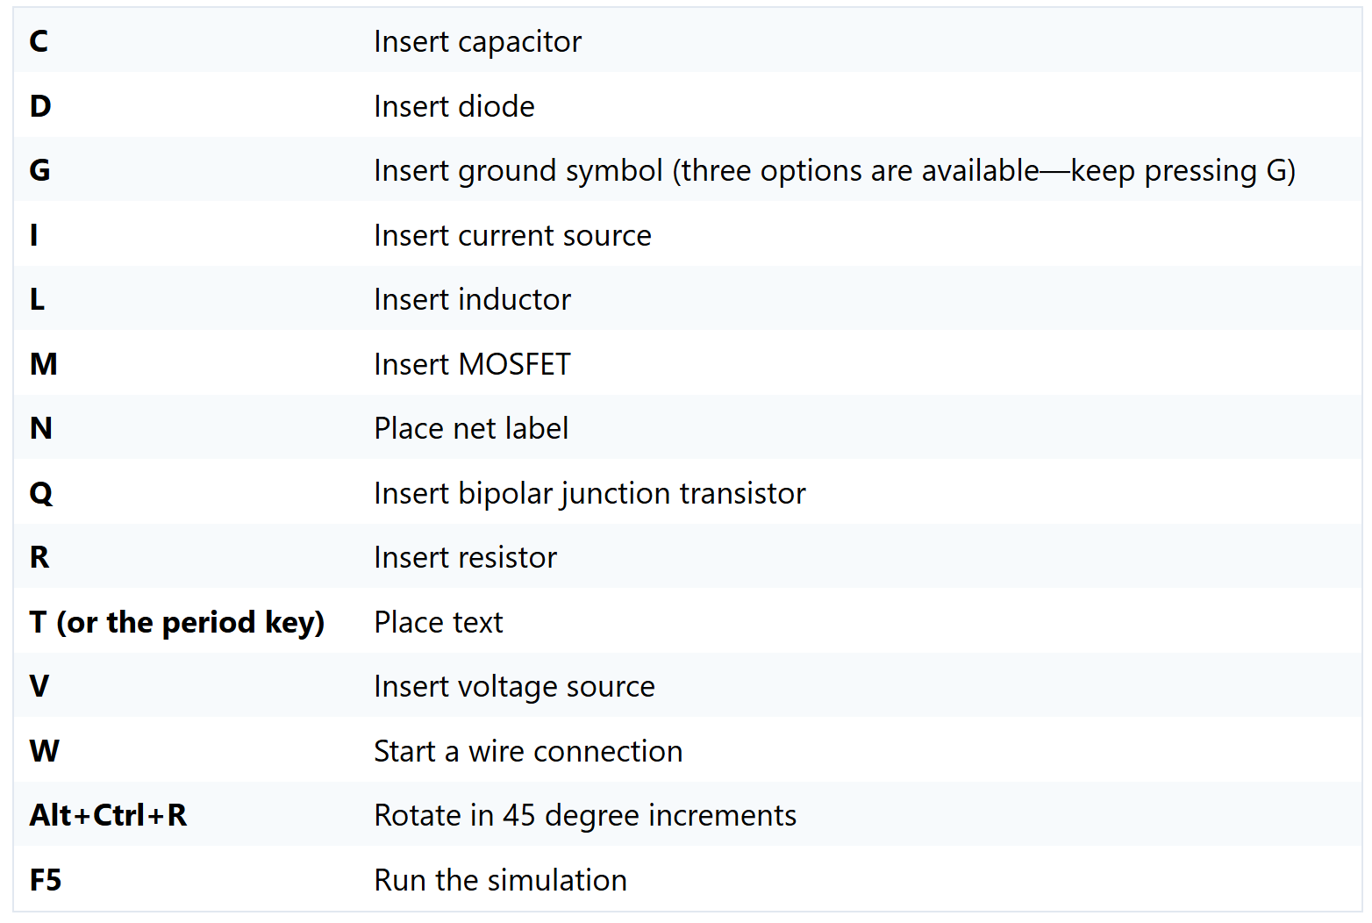Click the 'Insert voltage source' text

(514, 687)
